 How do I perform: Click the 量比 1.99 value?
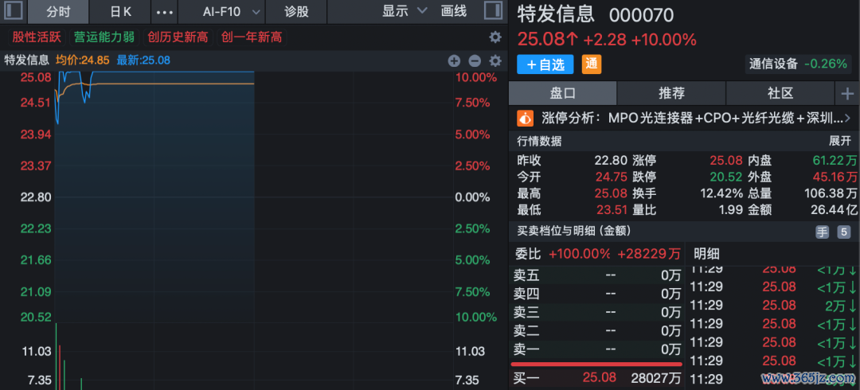731,210
